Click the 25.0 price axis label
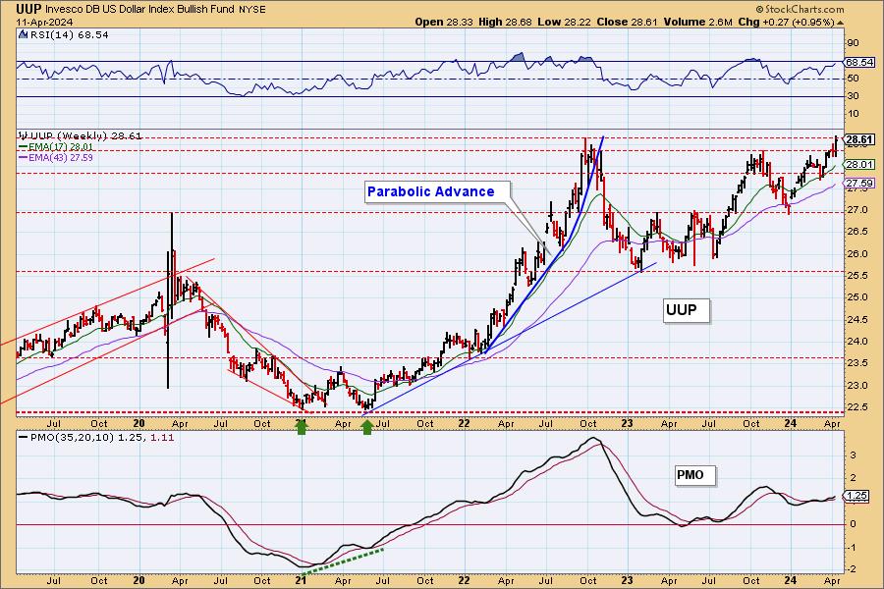 [856, 297]
